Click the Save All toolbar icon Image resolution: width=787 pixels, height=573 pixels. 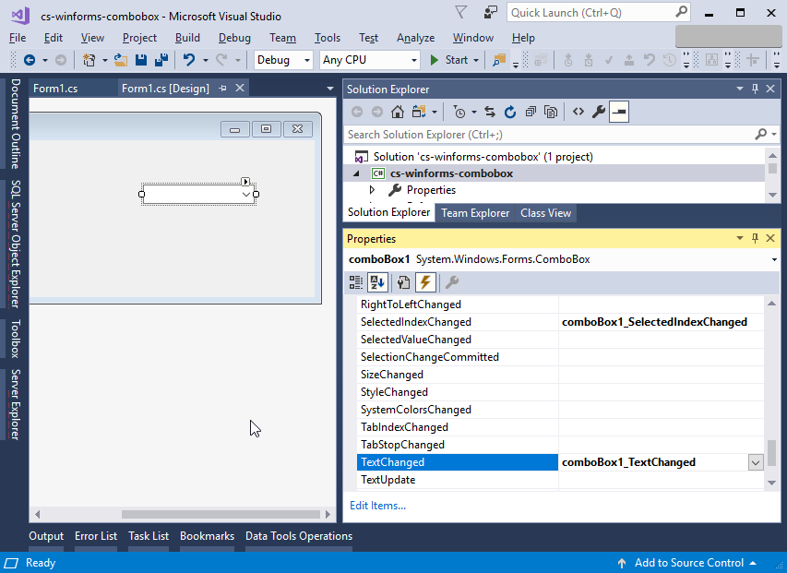[x=161, y=60]
